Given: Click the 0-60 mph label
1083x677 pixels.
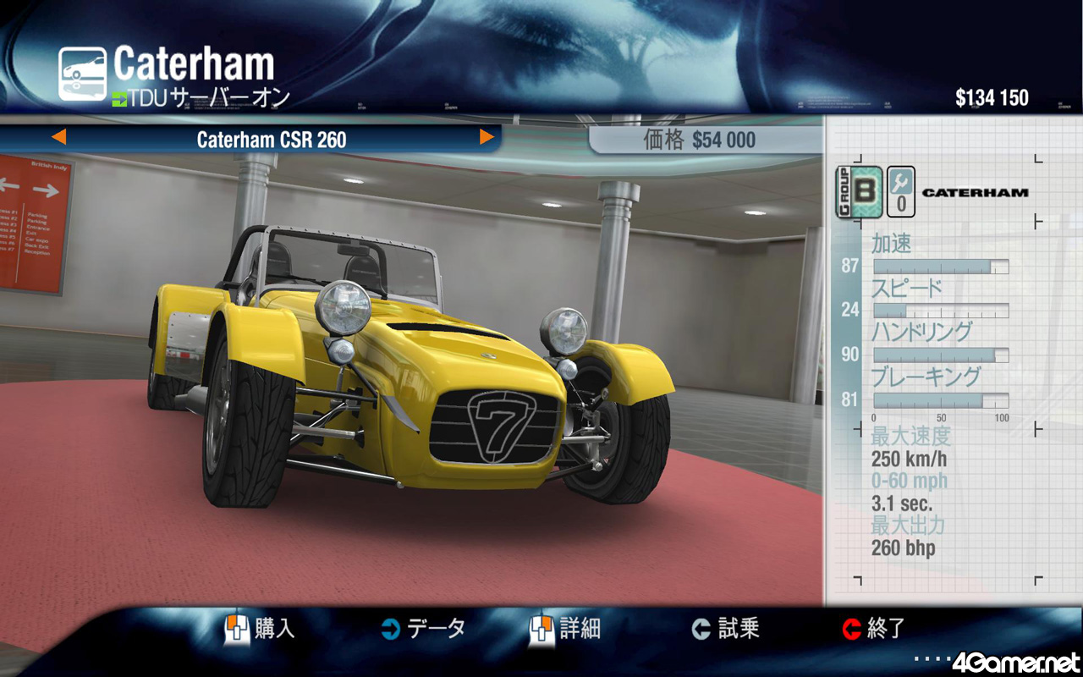Looking at the screenshot, I should (910, 482).
